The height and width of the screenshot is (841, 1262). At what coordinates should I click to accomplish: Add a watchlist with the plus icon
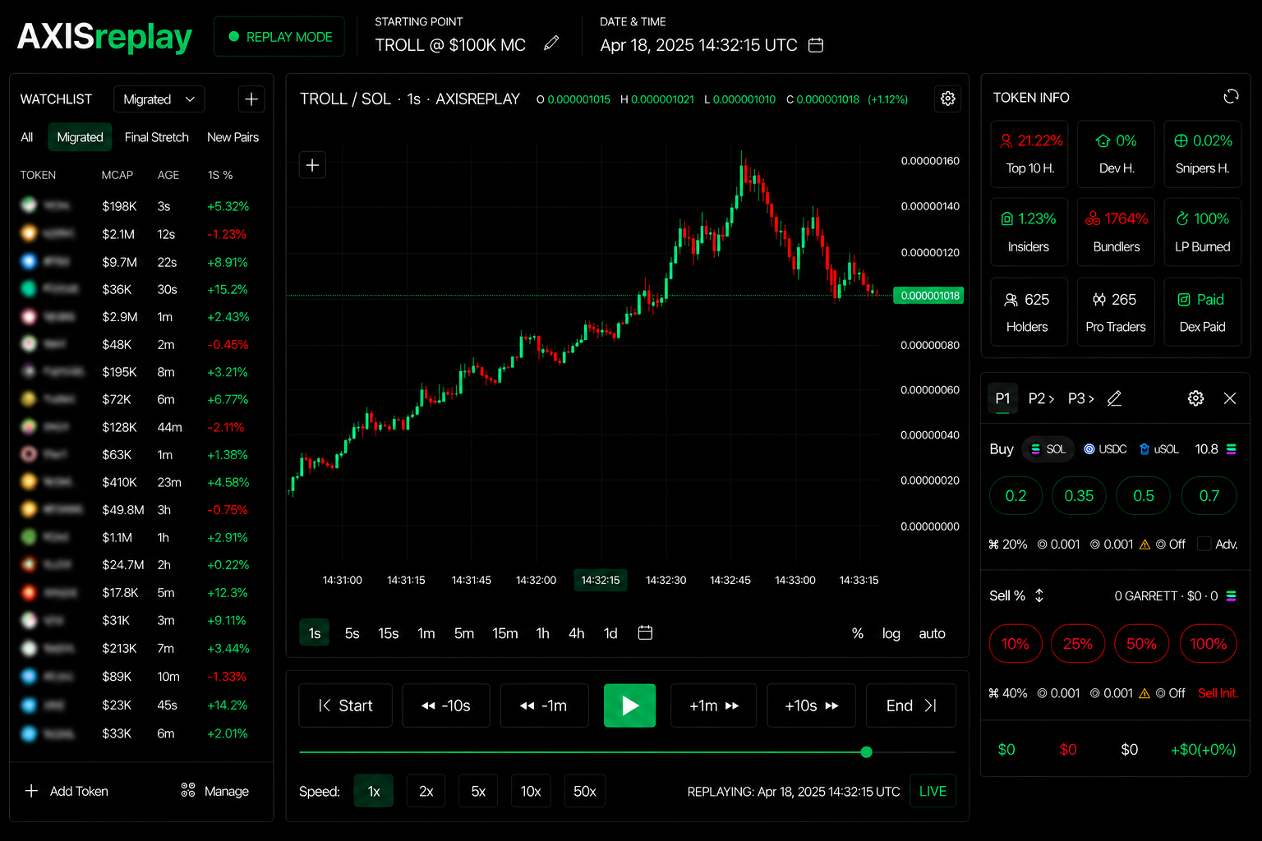point(251,99)
